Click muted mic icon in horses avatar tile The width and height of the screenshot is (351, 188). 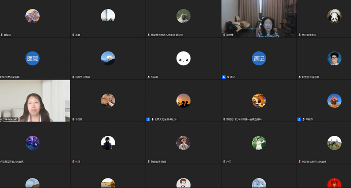pos(299,161)
